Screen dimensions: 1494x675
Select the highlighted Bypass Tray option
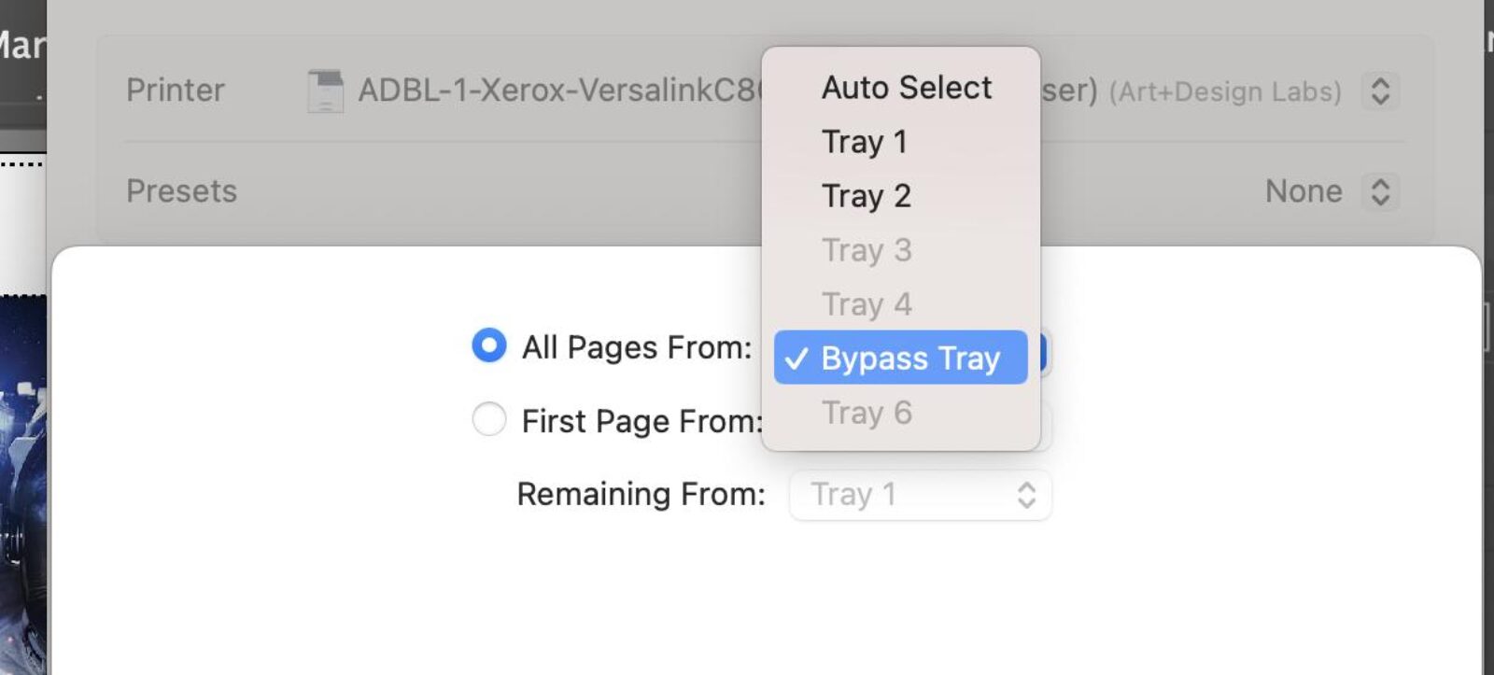(901, 358)
